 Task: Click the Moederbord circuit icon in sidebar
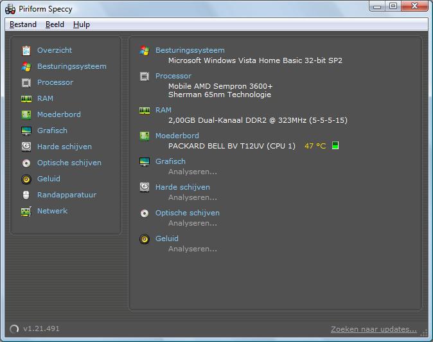[26, 114]
